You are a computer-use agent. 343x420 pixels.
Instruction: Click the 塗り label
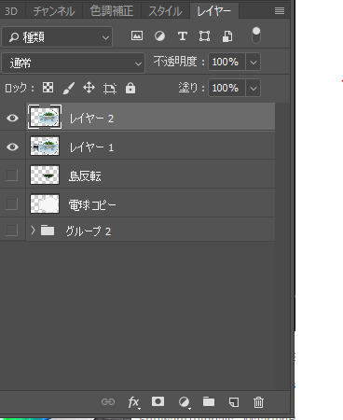point(188,88)
